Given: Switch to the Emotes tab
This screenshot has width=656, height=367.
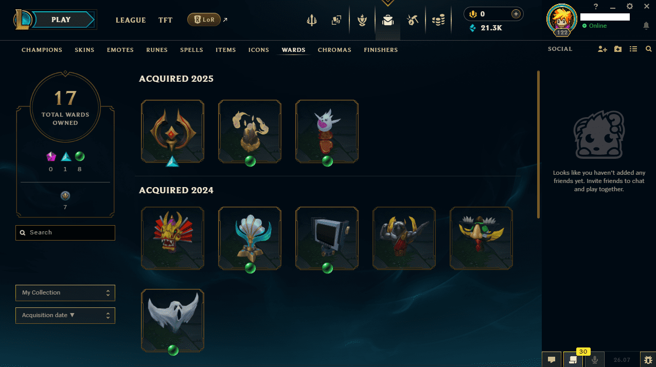Looking at the screenshot, I should pyautogui.click(x=120, y=50).
